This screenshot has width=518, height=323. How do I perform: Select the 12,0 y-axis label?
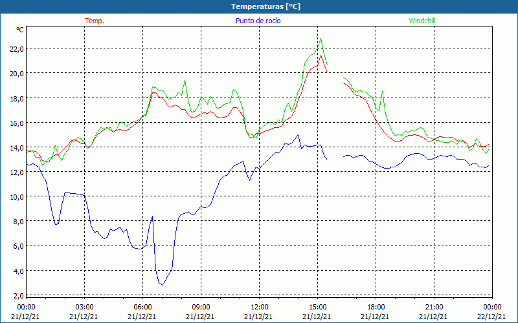point(16,172)
